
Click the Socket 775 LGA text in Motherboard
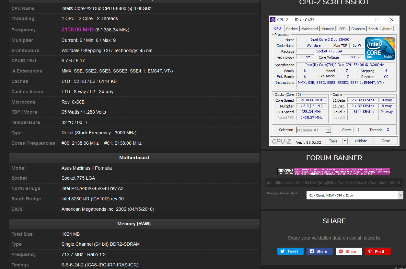coord(78,178)
